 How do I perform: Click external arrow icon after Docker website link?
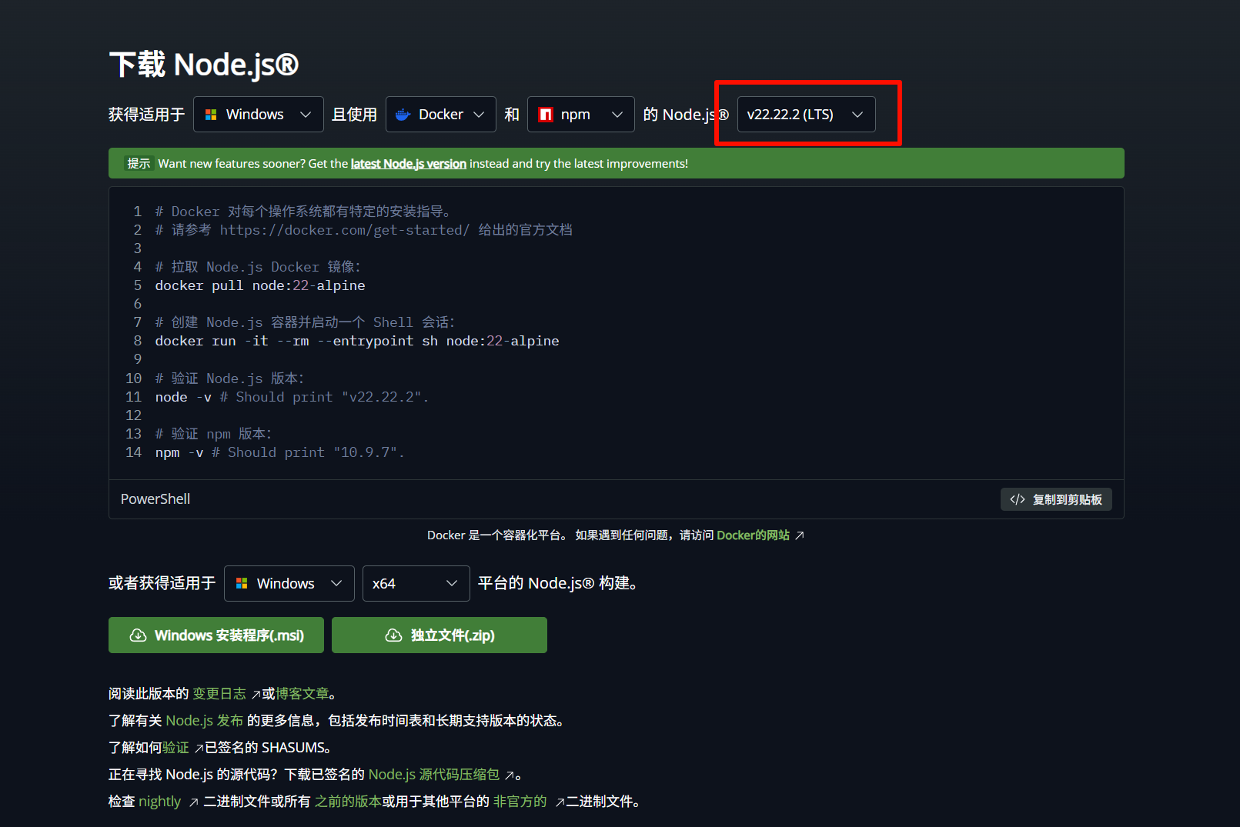800,535
